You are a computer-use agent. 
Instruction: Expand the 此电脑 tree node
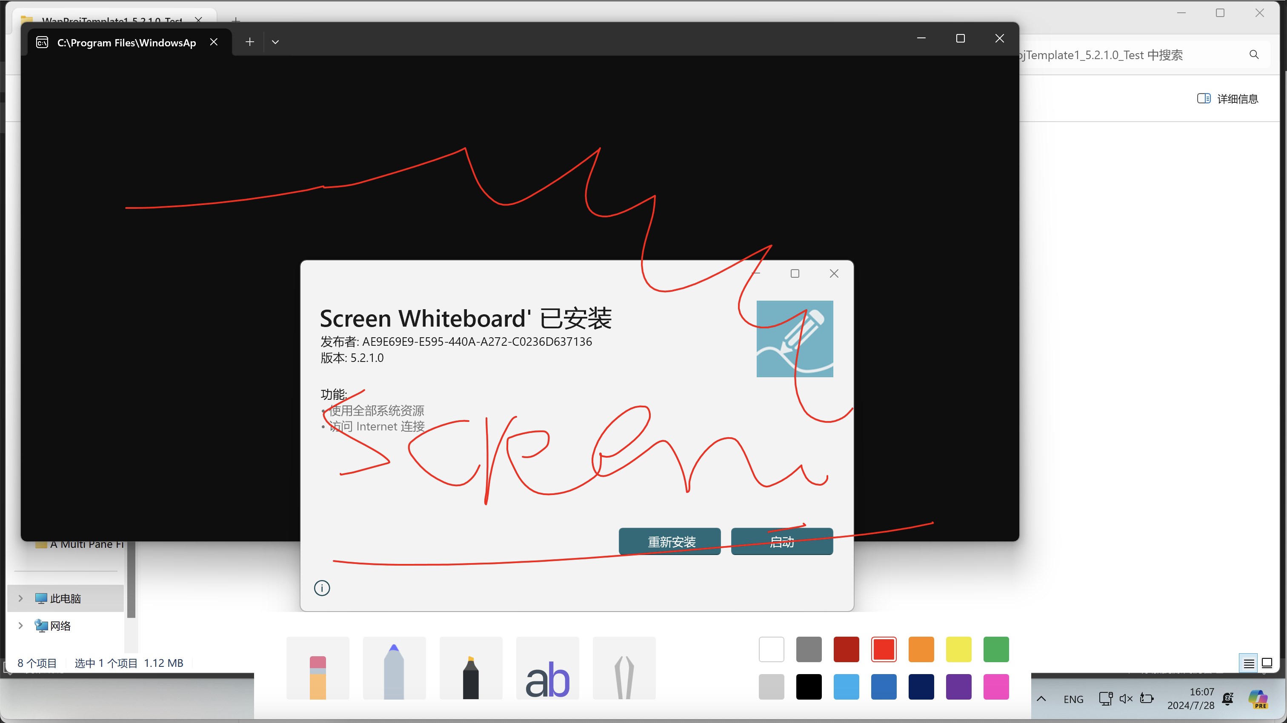[x=20, y=598]
